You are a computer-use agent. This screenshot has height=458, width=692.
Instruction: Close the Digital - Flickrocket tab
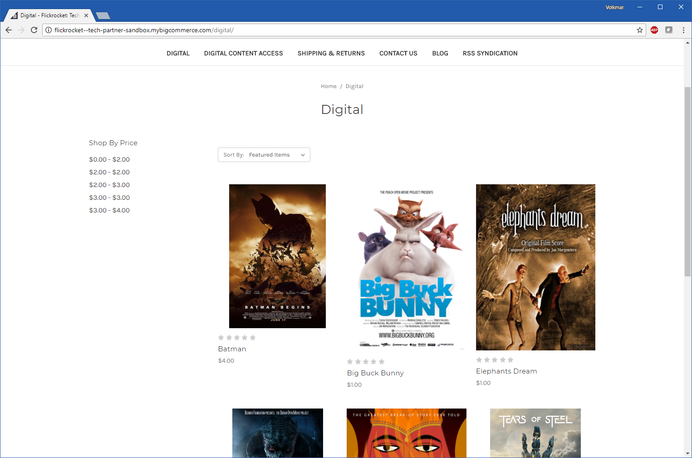coord(86,15)
